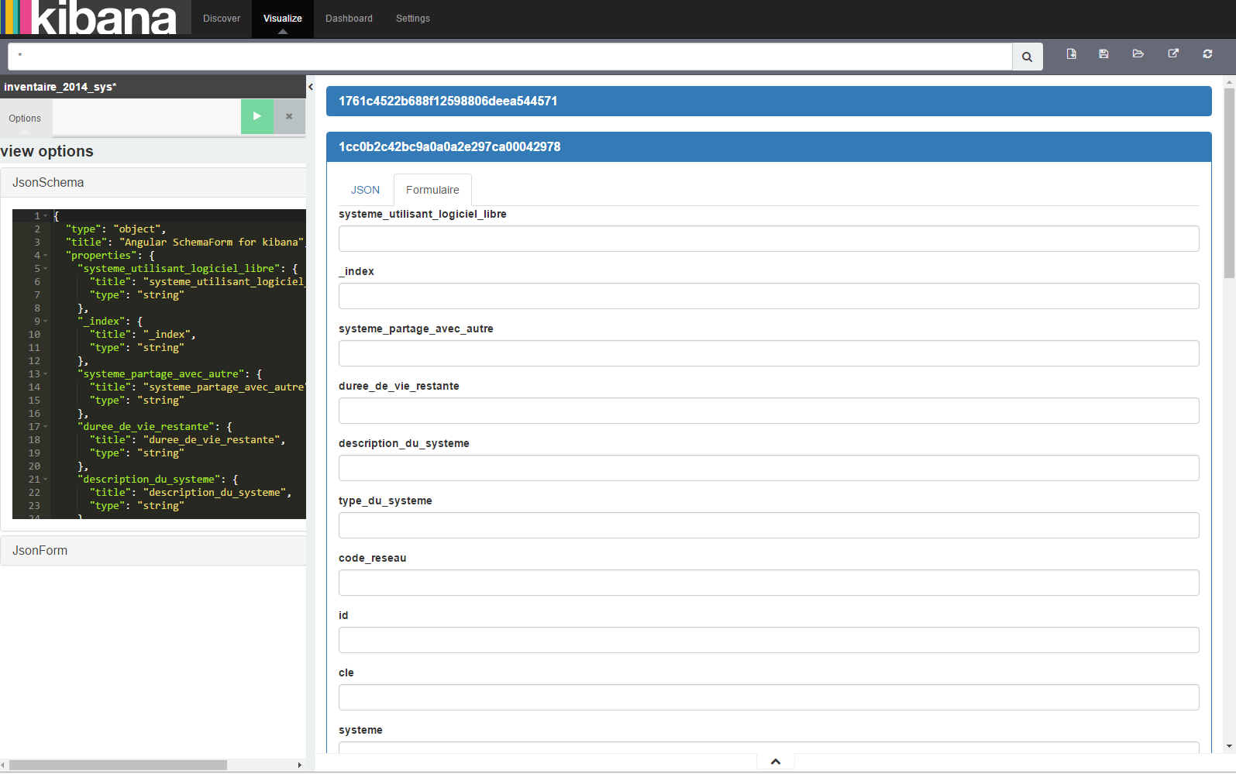Click sidebar horizontal scroll right arrow
The image size is (1236, 774).
click(x=300, y=765)
